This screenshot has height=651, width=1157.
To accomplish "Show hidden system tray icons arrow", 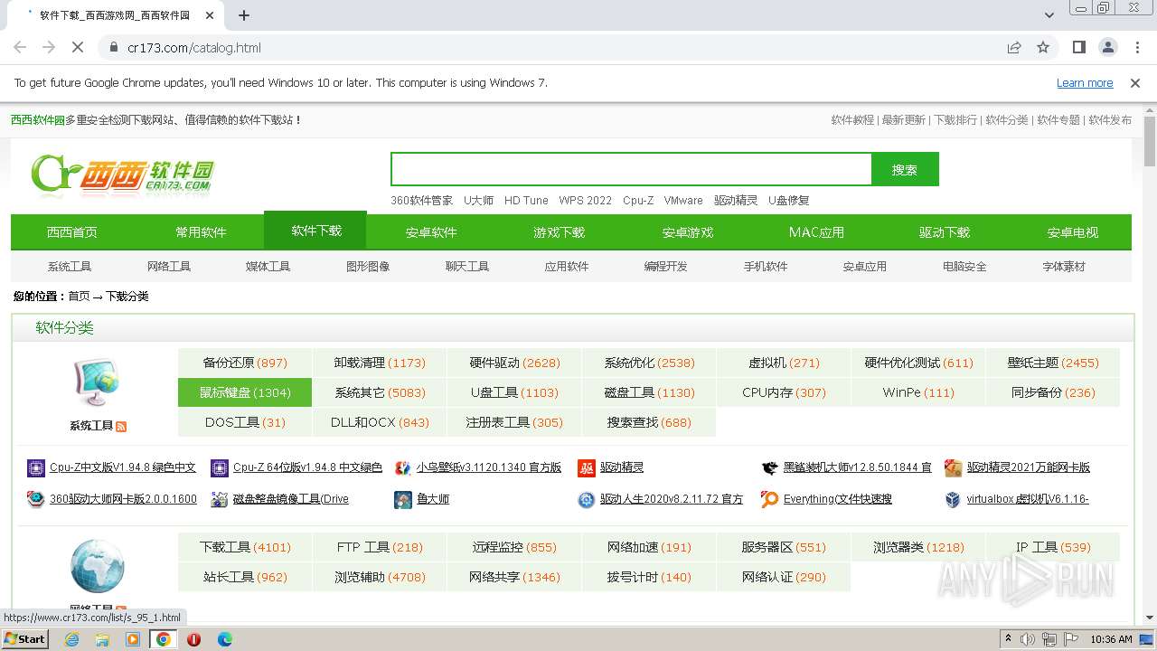I will click(1008, 639).
